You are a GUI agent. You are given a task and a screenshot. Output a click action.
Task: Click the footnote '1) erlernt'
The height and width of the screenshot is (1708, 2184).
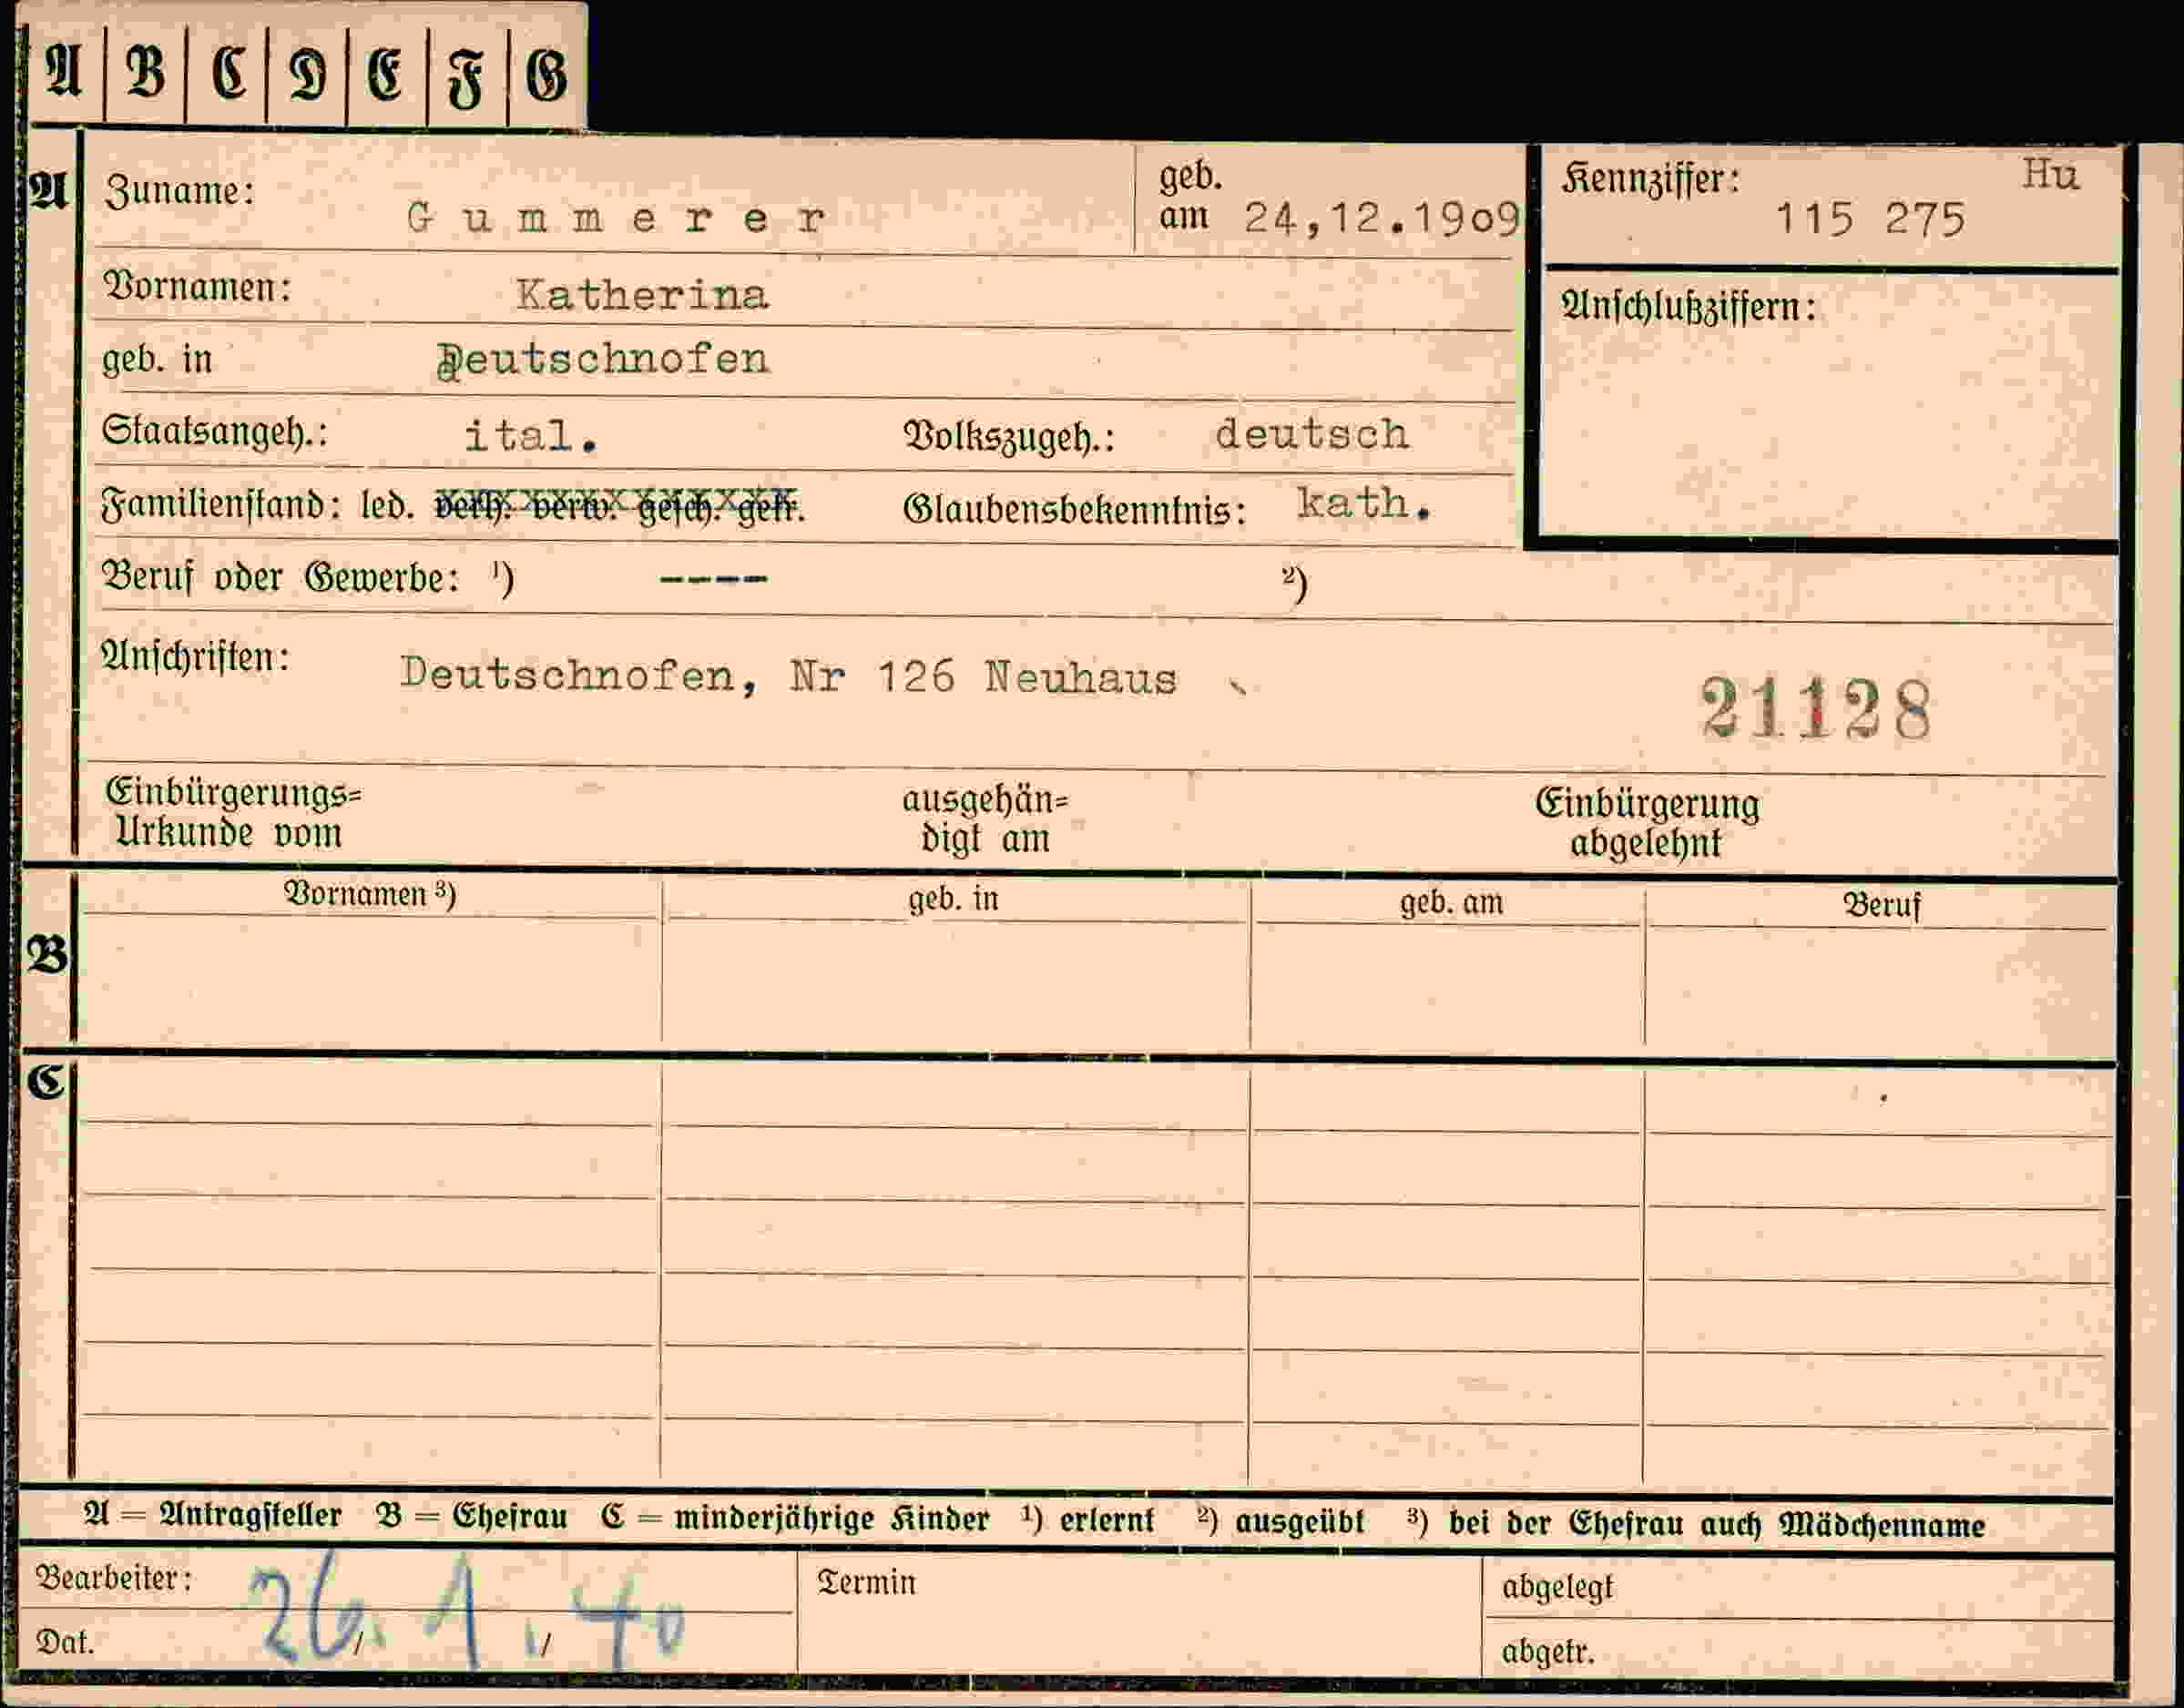1087,1519
